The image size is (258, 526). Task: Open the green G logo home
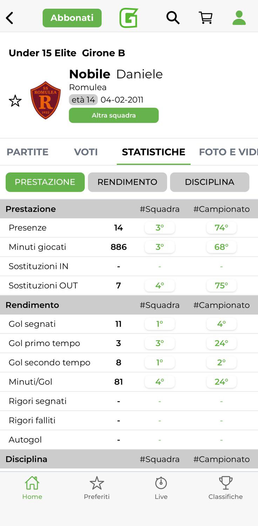point(129,18)
